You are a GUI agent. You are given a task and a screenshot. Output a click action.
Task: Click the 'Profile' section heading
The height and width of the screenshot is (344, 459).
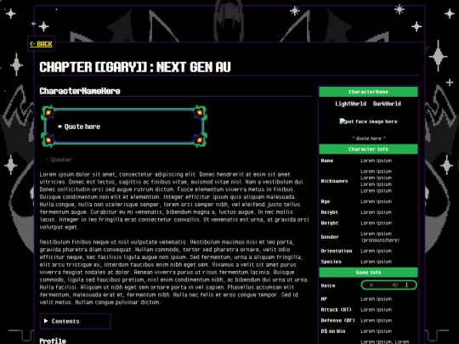53,341
